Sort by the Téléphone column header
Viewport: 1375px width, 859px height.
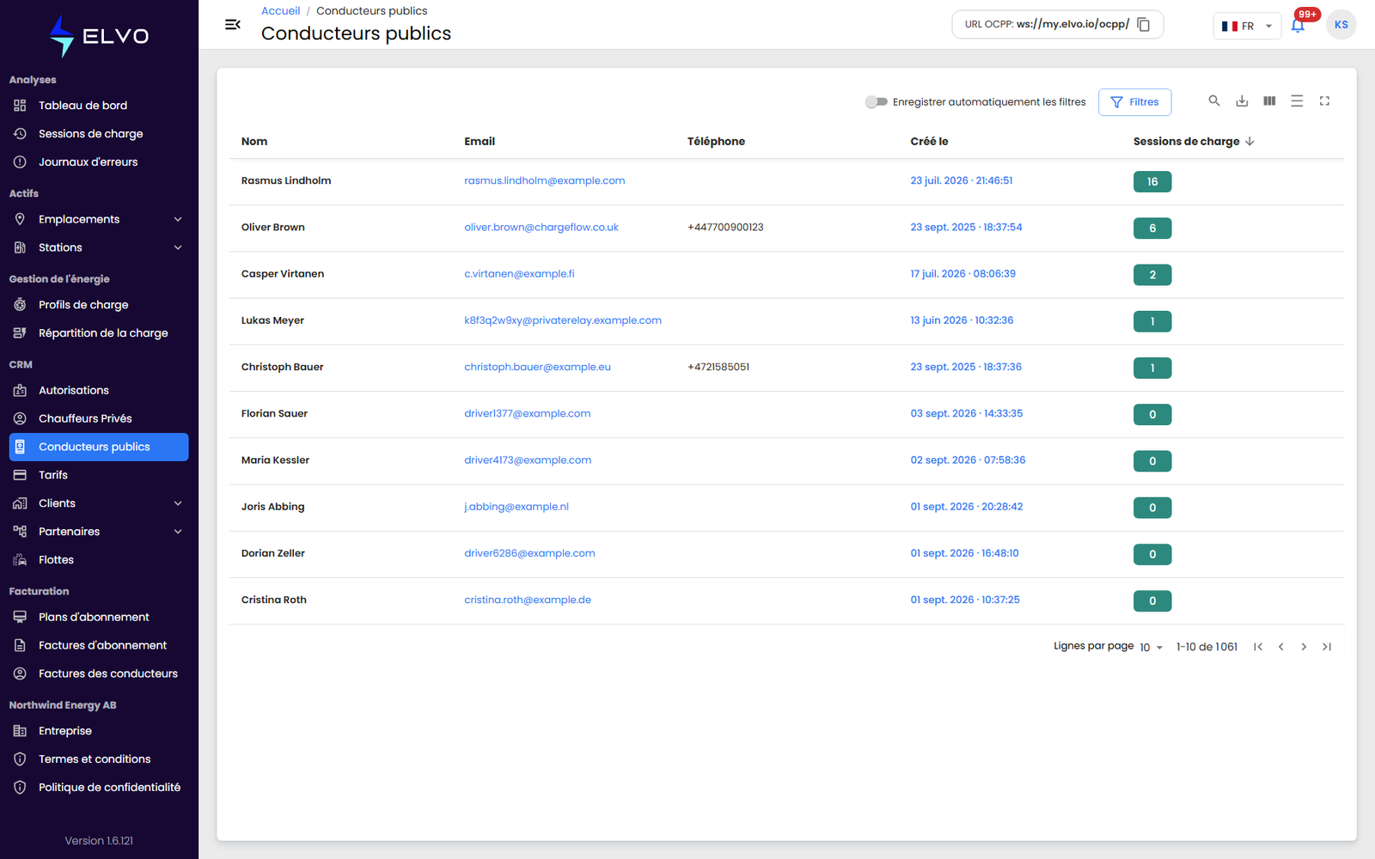[716, 142]
